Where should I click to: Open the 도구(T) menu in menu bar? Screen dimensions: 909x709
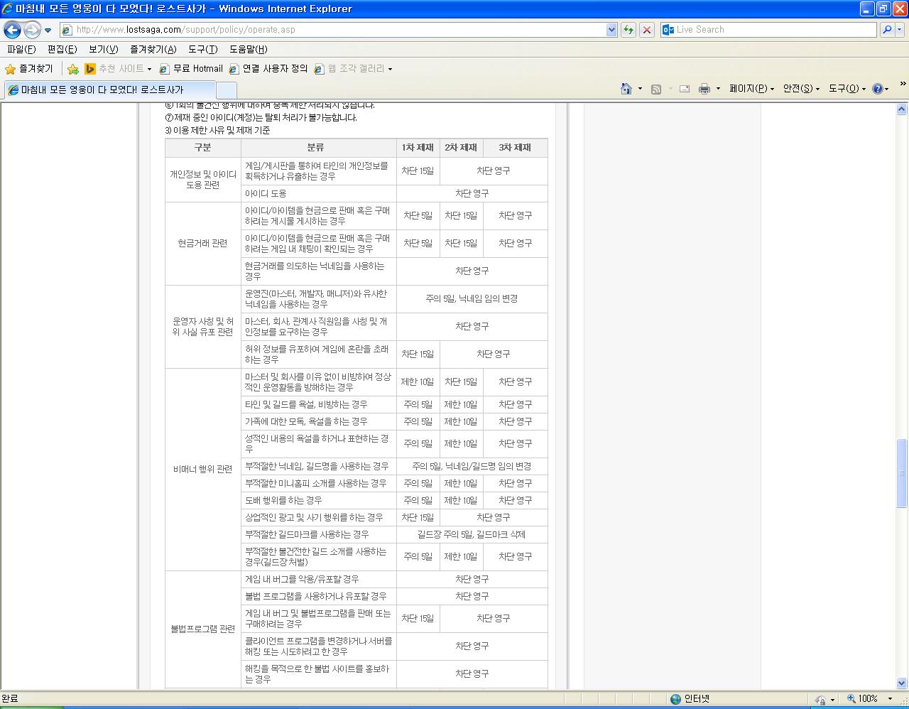(x=202, y=50)
